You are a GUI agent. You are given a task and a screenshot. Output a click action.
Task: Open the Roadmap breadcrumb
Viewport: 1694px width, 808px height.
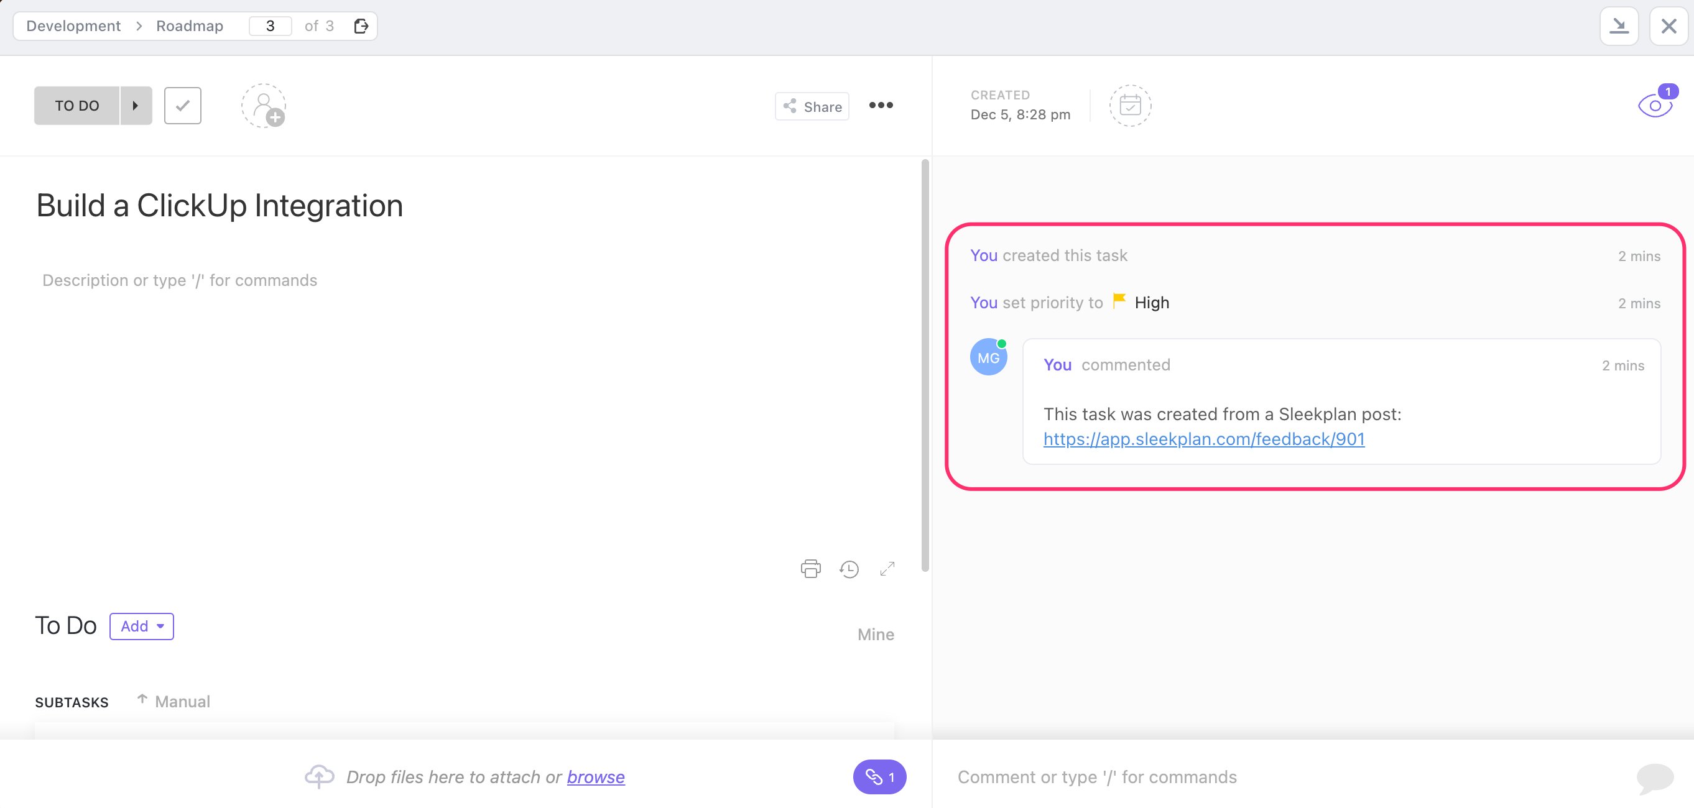[x=190, y=25]
